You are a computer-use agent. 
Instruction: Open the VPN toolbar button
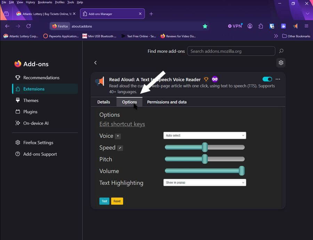(235, 26)
